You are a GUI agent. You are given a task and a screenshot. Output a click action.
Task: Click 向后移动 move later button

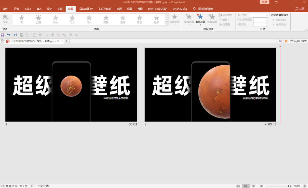[279, 24]
